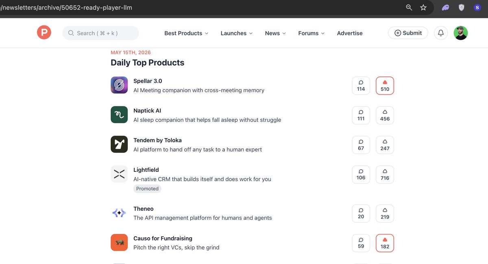Open Spellar 3.0 comments (114)
The height and width of the screenshot is (264, 488).
(361, 86)
